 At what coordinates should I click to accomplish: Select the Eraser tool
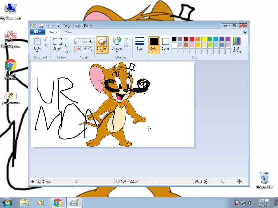point(77,49)
